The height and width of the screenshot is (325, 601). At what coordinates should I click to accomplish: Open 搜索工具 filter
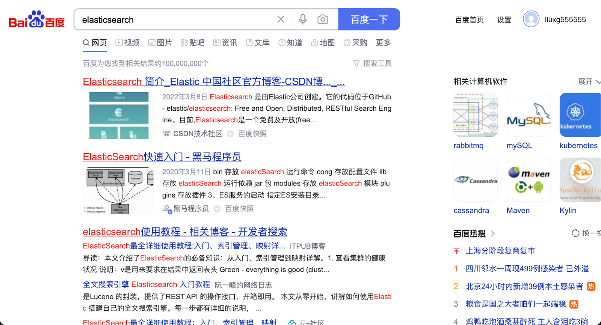tap(373, 63)
